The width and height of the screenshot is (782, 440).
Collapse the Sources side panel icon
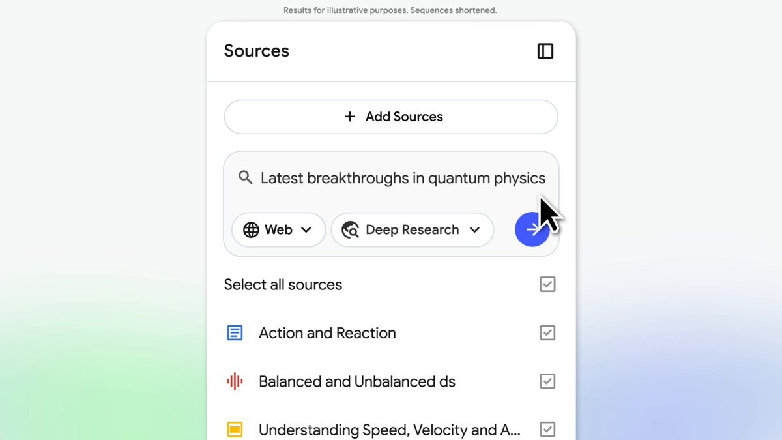545,51
